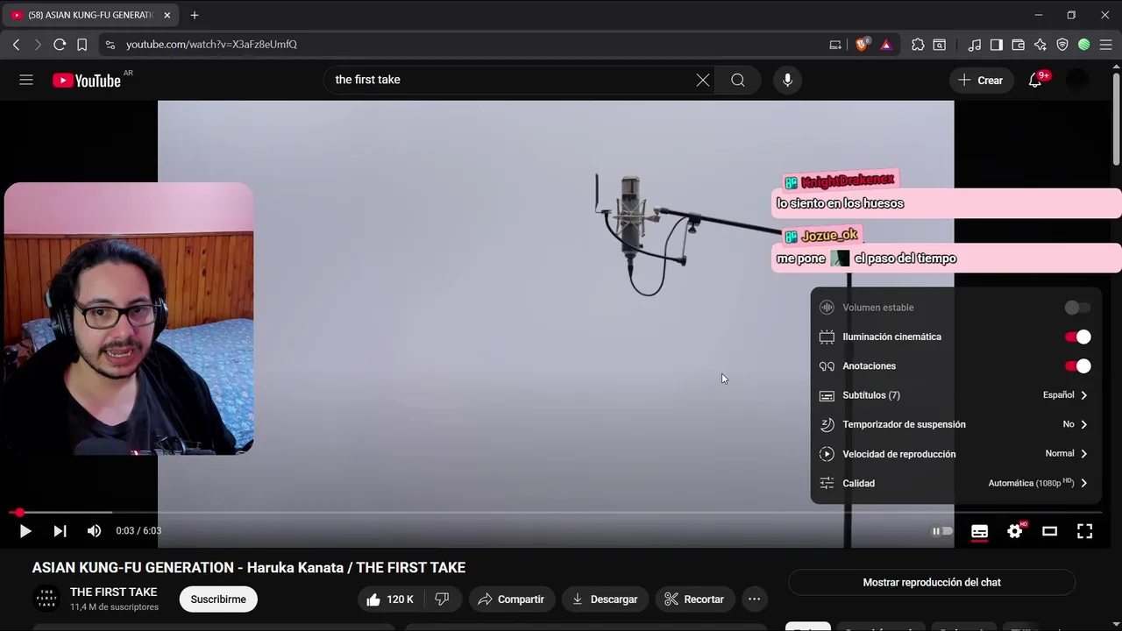1122x631 pixels.
Task: Go back to the previous page
Action: click(x=16, y=44)
